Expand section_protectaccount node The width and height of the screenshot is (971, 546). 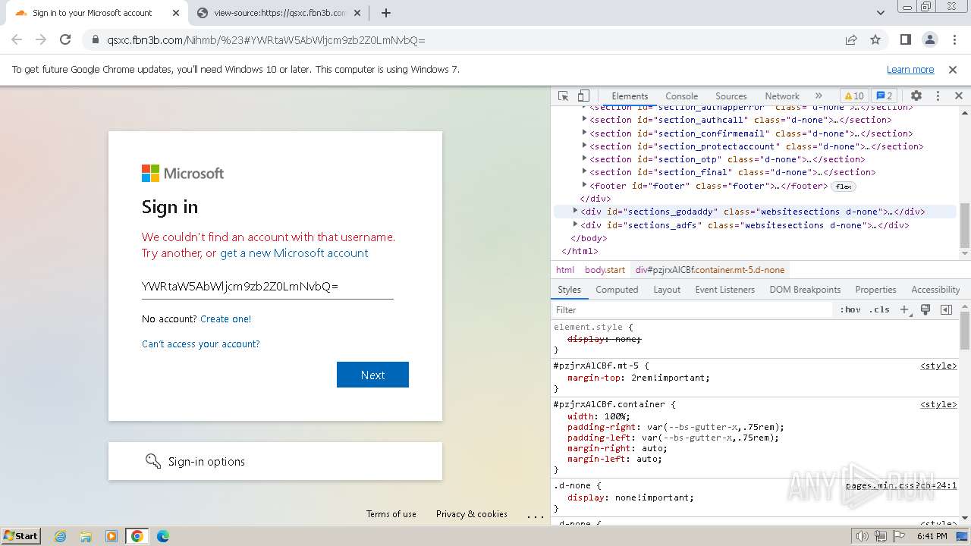click(x=584, y=146)
